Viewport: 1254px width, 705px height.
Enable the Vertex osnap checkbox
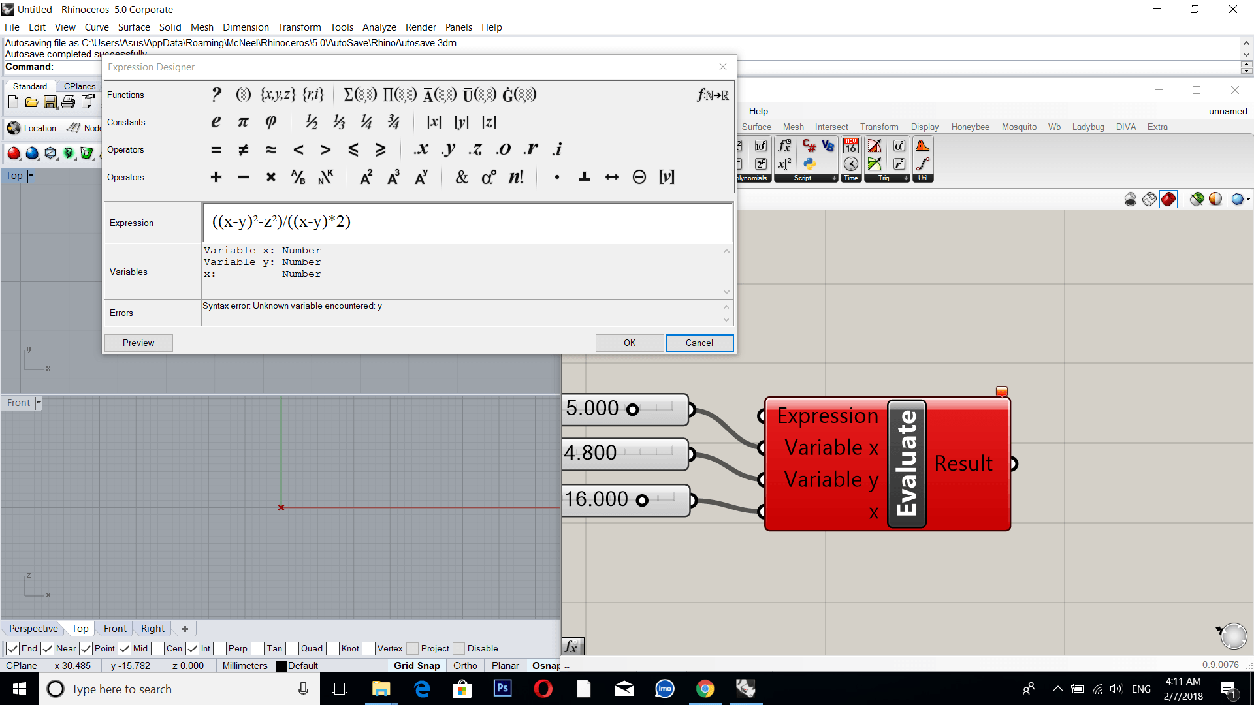(368, 648)
